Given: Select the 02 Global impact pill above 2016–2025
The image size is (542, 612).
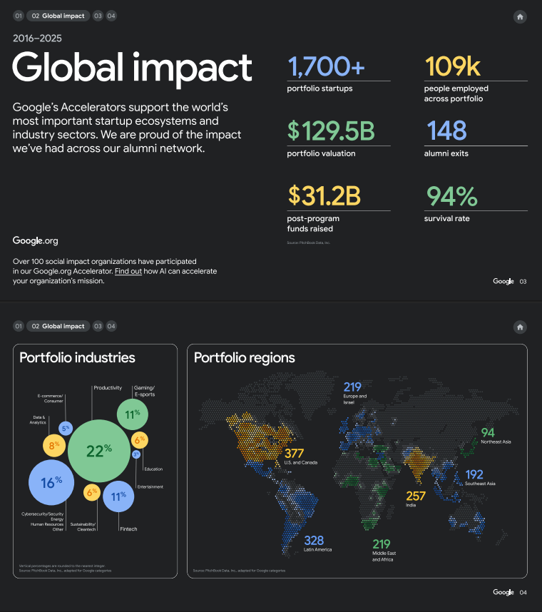Looking at the screenshot, I should [58, 16].
